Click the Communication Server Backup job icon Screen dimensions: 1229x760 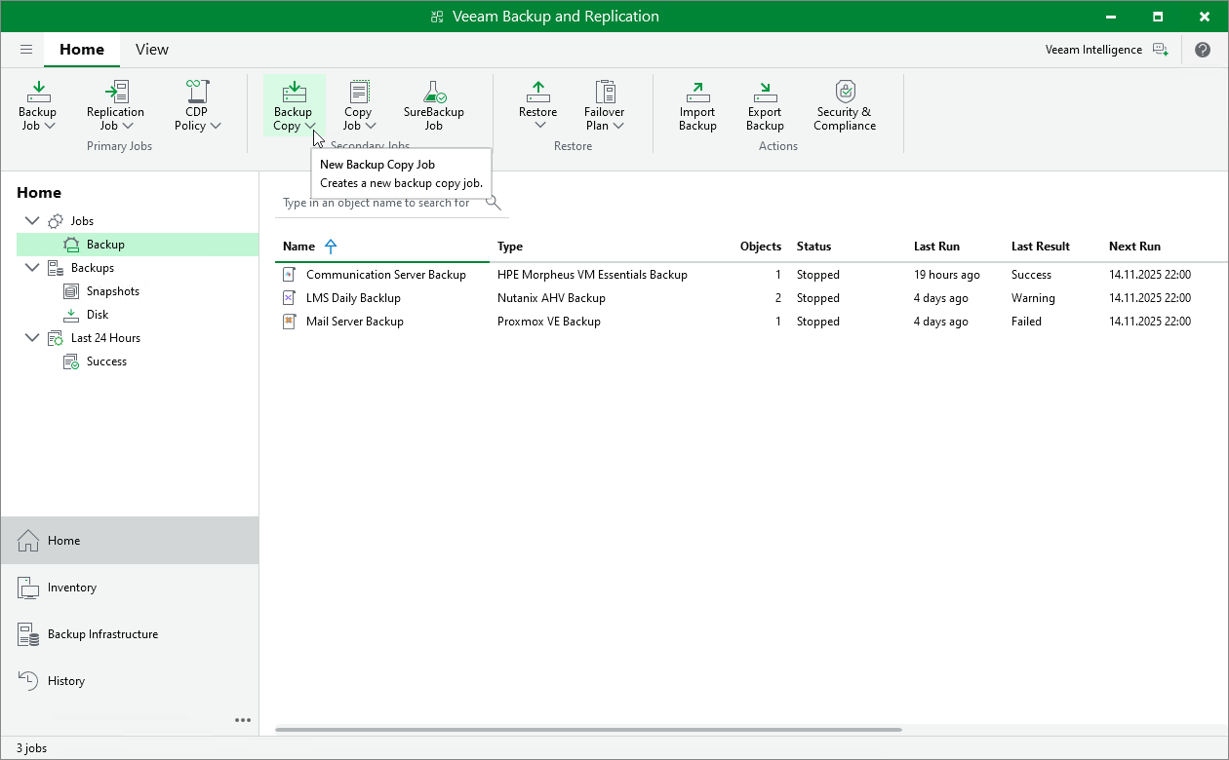(289, 275)
